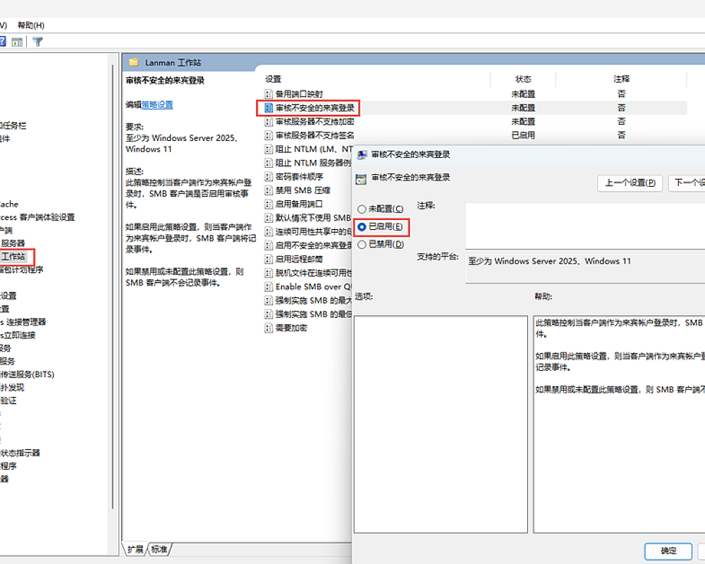Click inside the 注释 comment text box
The width and height of the screenshot is (705, 564).
pyautogui.click(x=585, y=226)
